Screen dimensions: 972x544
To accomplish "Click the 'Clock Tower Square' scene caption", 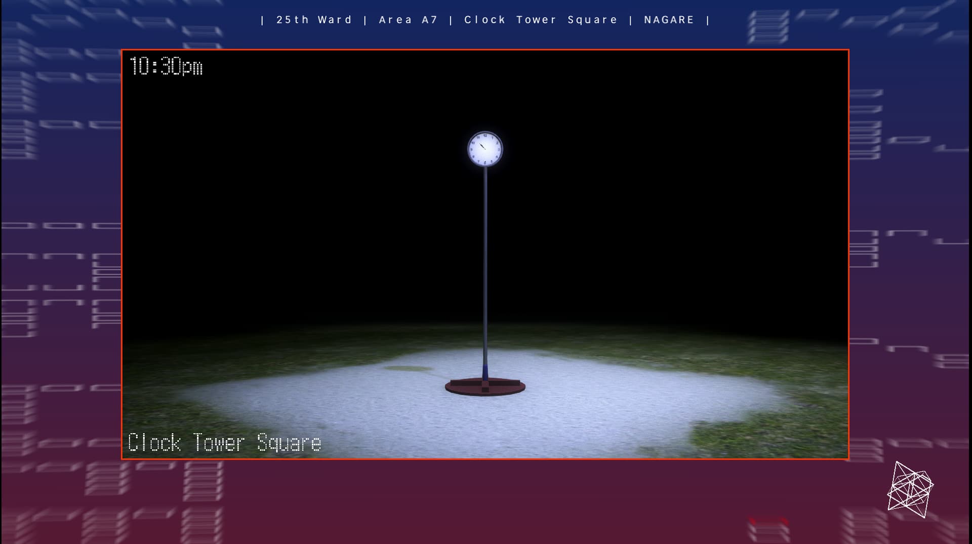I will [224, 443].
